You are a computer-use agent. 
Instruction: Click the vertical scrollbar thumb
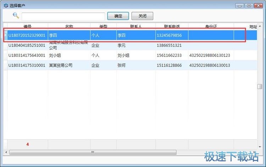pos(260,86)
